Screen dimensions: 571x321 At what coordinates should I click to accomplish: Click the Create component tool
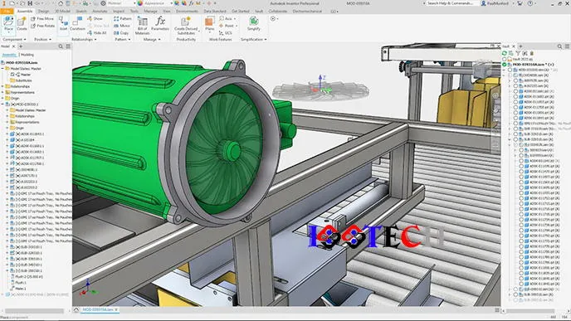[22, 24]
